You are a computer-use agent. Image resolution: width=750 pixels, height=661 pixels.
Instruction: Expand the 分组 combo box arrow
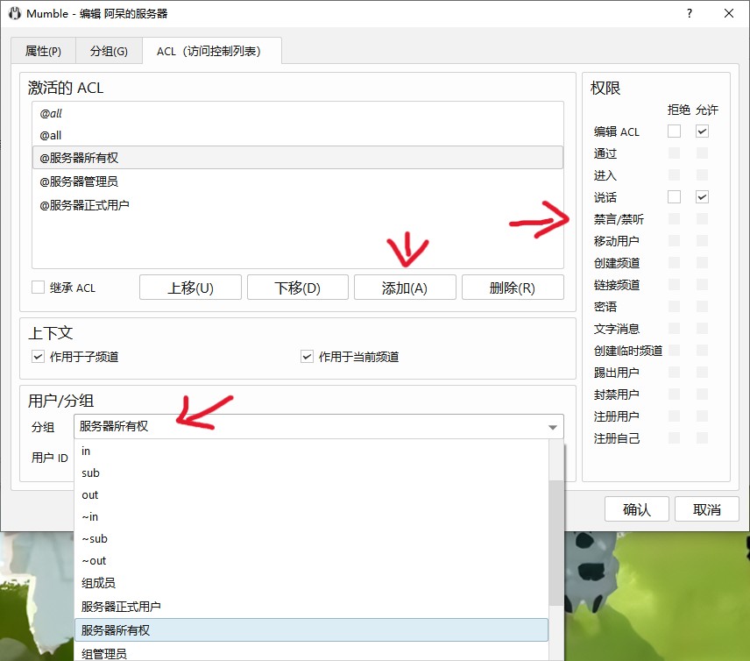coord(553,427)
